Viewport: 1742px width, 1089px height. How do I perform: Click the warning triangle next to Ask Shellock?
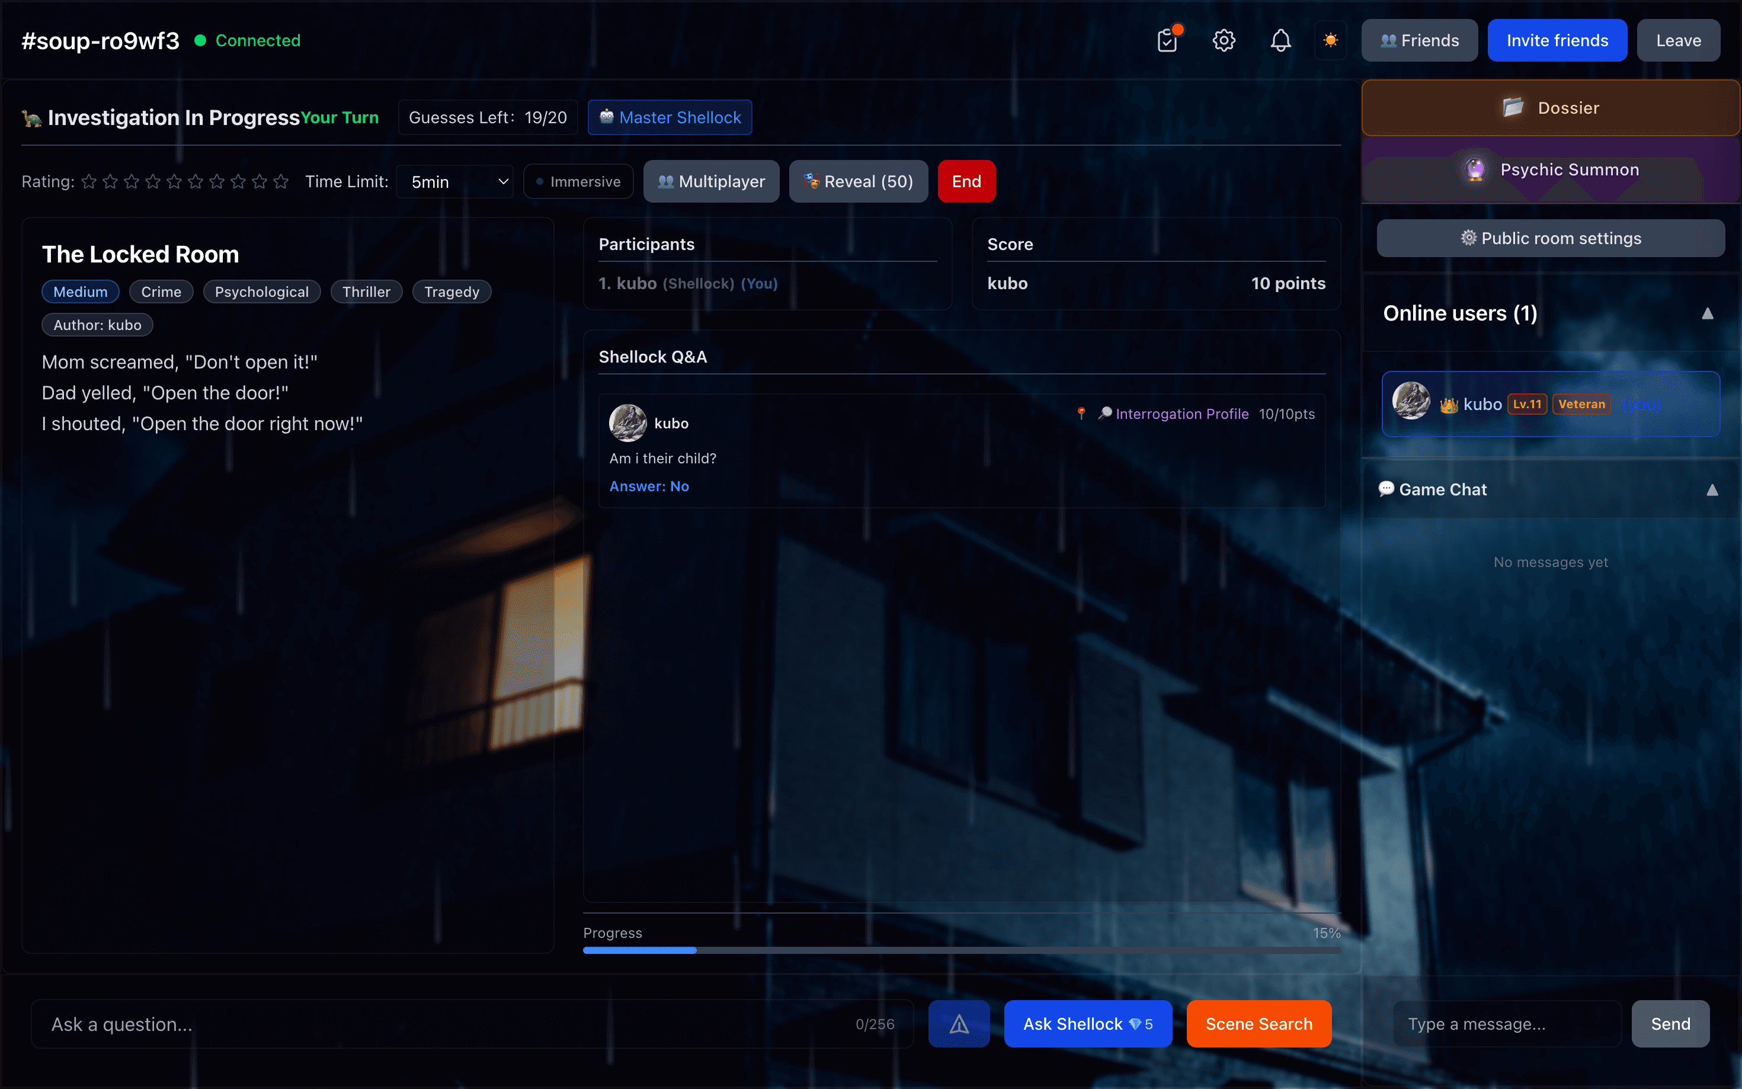coord(959,1023)
